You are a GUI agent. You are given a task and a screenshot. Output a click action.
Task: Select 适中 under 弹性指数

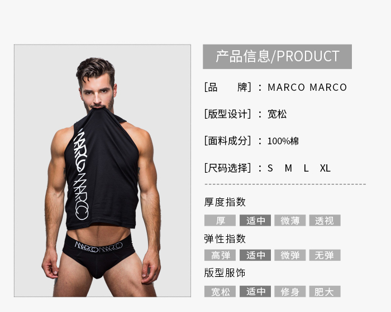pyautogui.click(x=255, y=255)
